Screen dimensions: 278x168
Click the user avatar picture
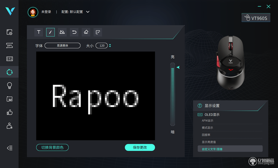pyautogui.click(x=33, y=12)
